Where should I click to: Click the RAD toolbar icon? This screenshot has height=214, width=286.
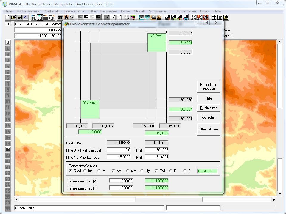tap(46, 17)
